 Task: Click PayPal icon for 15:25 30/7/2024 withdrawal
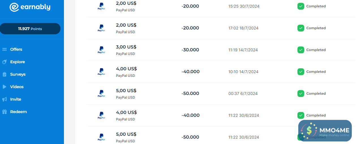(101, 6)
